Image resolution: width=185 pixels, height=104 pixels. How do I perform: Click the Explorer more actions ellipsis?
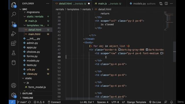tap(48, 3)
